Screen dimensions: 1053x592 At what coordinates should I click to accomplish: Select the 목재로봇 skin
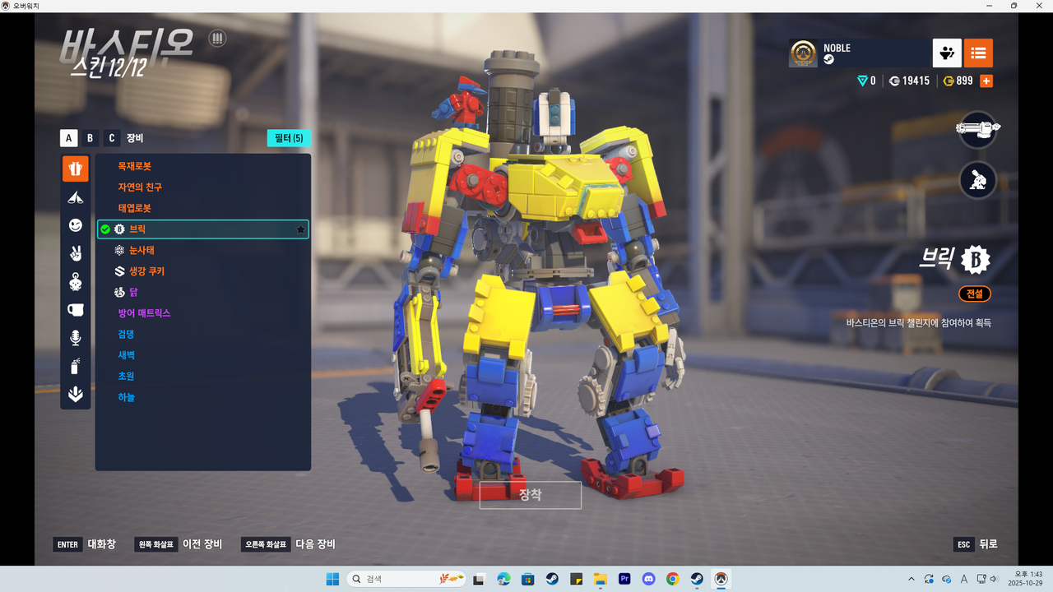(202, 166)
